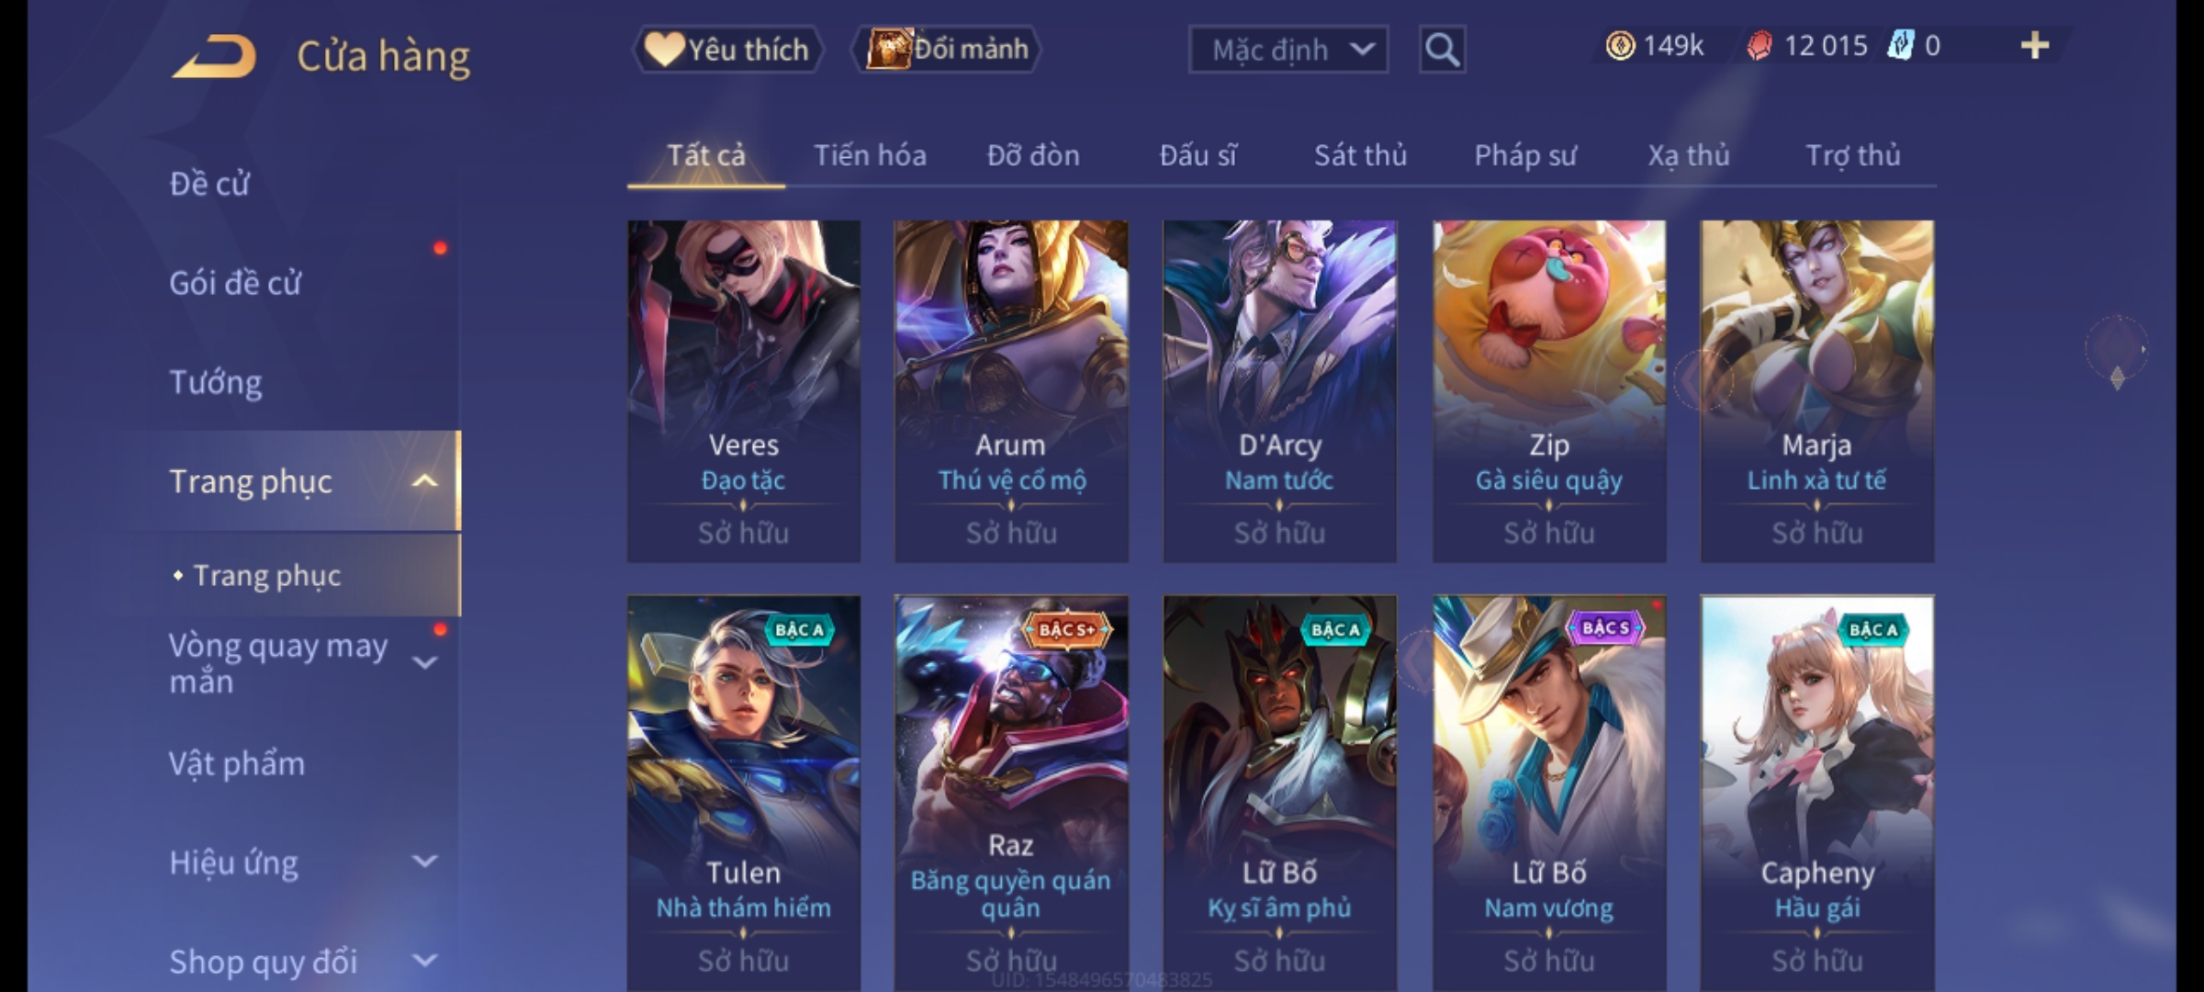Open Đổi mảnh fragment exchange

tap(947, 49)
